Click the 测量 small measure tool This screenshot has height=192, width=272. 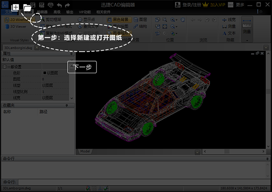(229, 27)
